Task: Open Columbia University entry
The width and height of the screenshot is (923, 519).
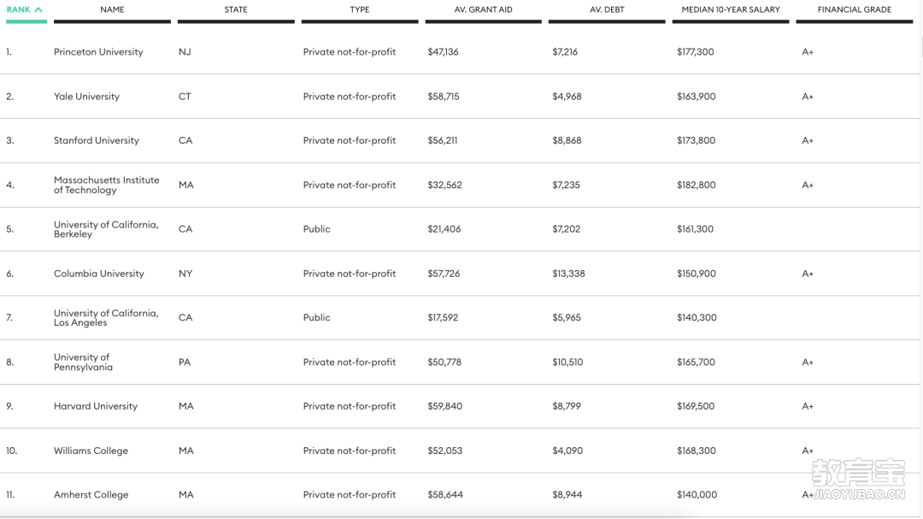Action: pyautogui.click(x=98, y=274)
